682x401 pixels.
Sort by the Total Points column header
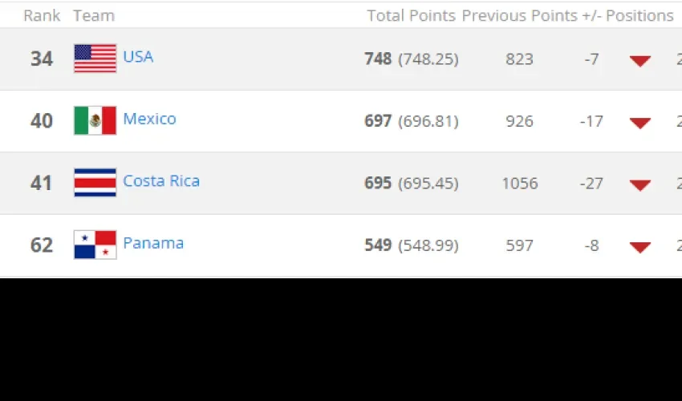coord(411,16)
